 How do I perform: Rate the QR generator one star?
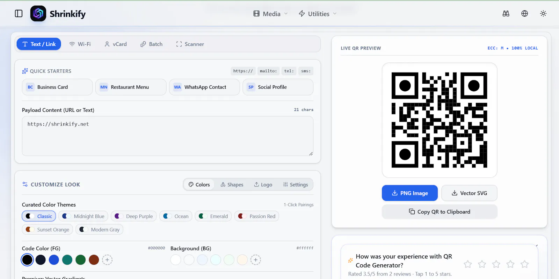tap(468, 264)
